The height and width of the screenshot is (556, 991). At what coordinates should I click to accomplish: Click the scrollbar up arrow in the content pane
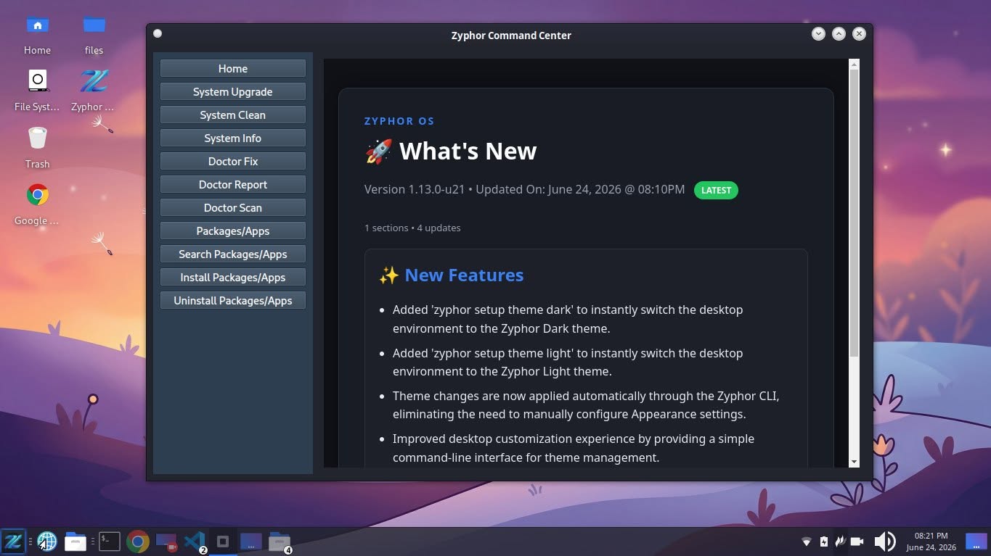pos(854,65)
